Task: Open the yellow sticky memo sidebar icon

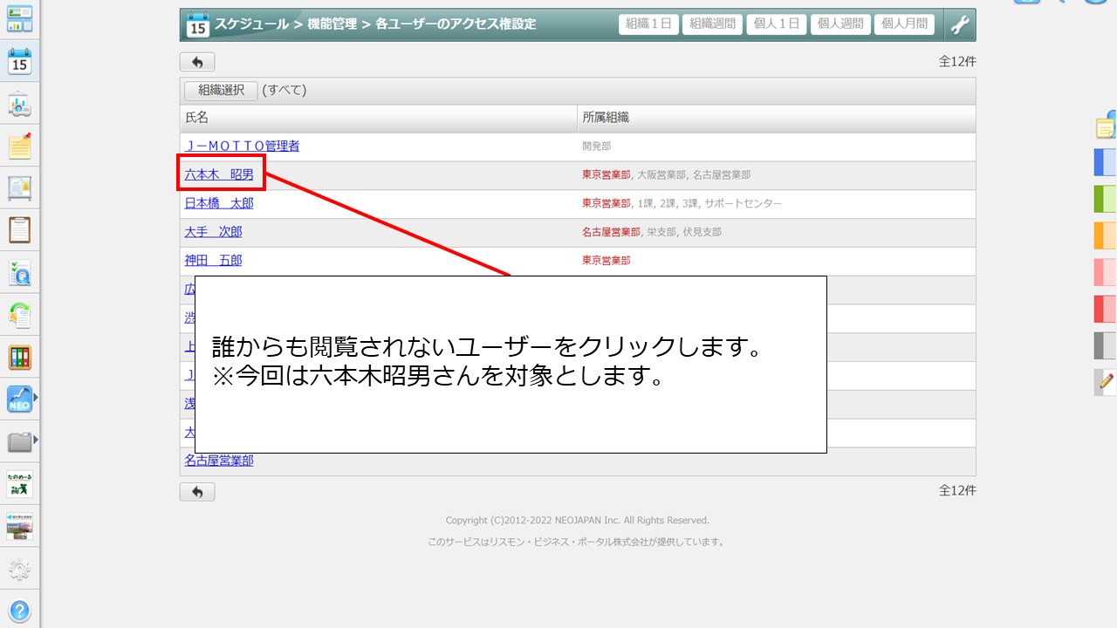Action: click(19, 147)
